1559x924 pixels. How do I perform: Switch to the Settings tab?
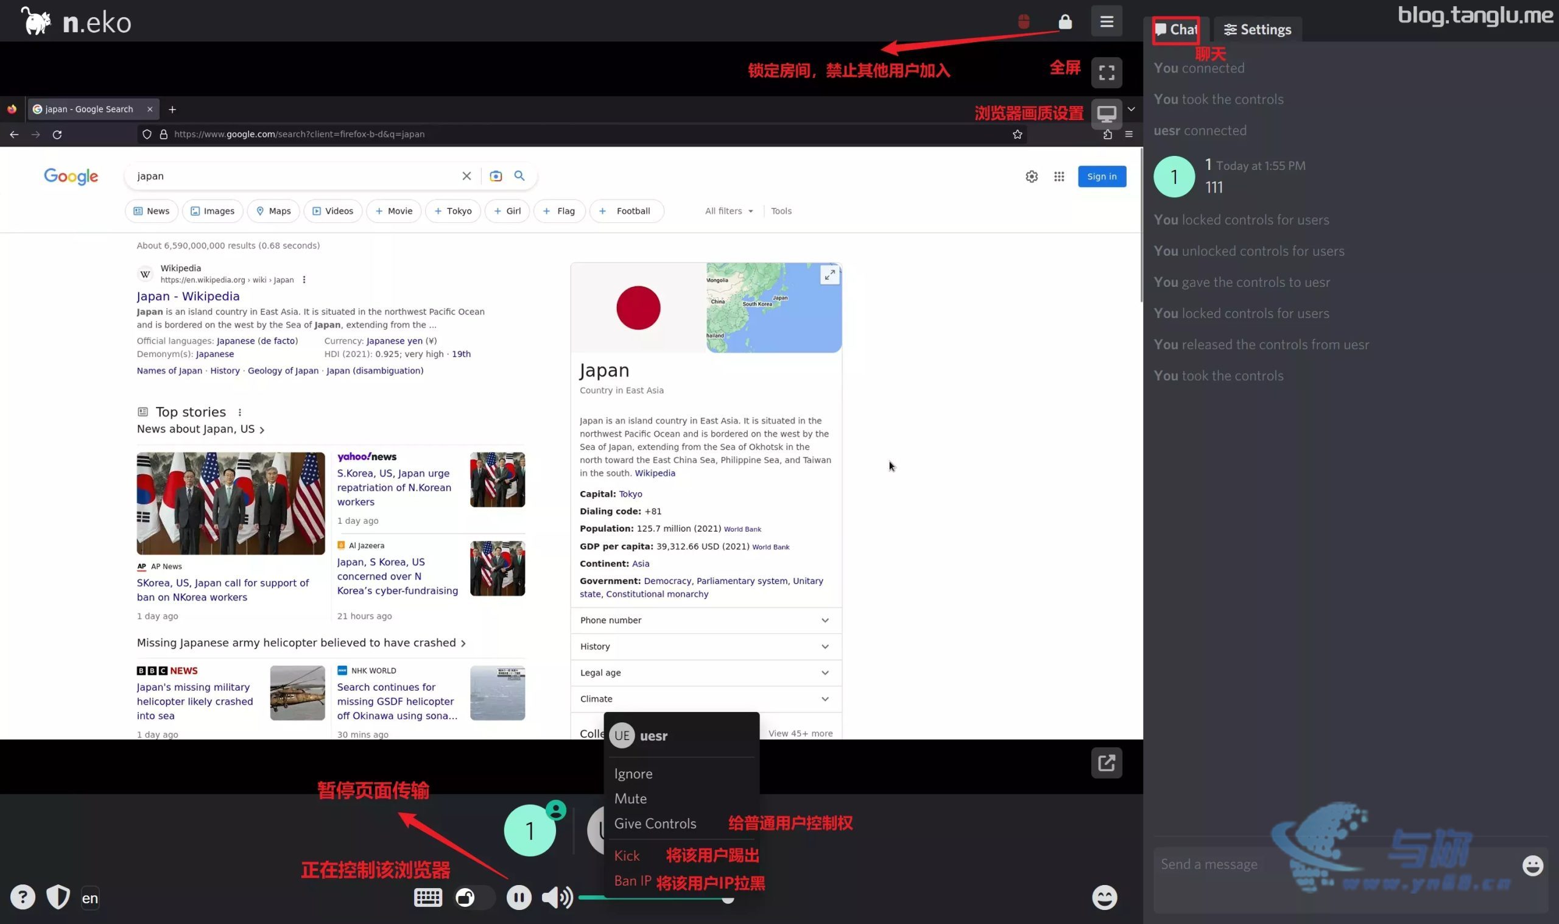click(1257, 29)
